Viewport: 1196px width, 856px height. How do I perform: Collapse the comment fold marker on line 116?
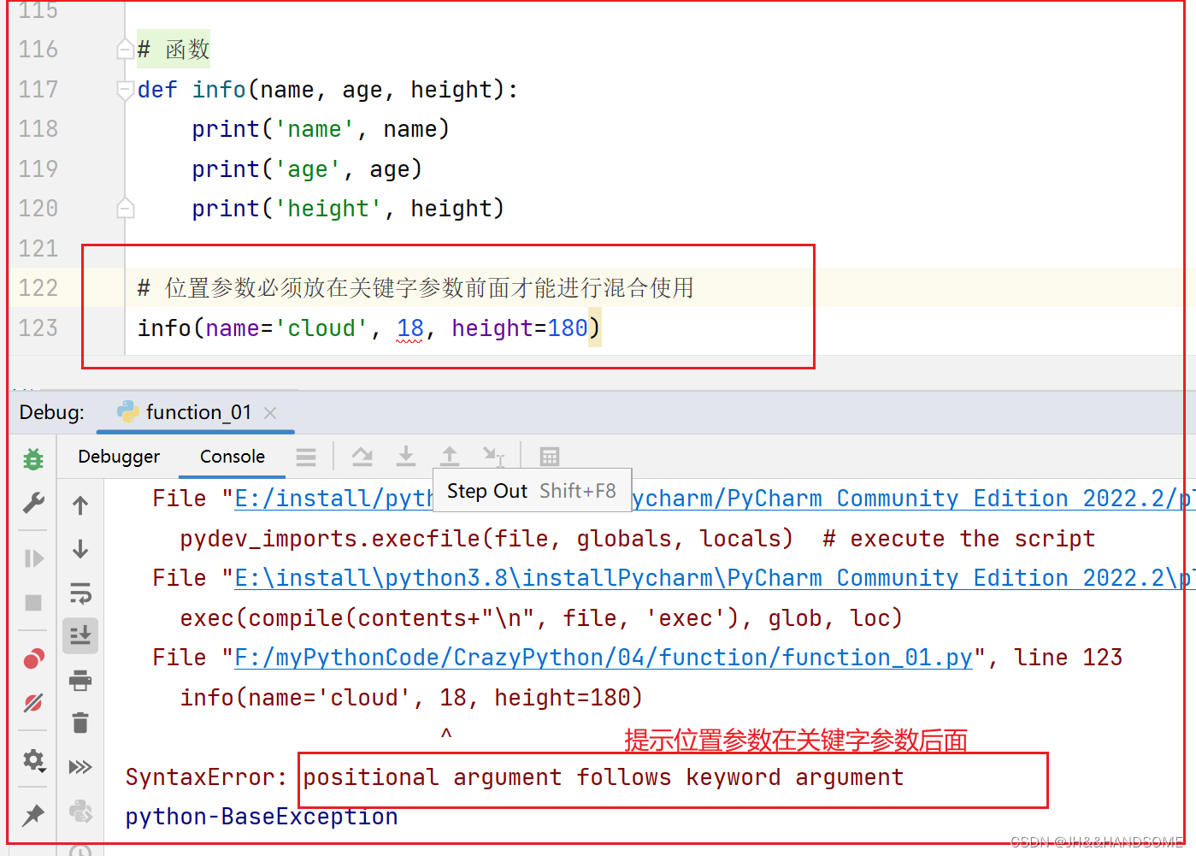coord(125,50)
